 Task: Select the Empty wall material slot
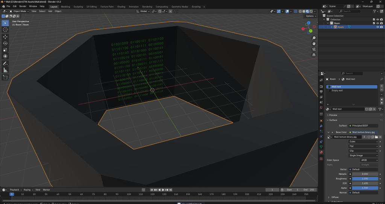pos(337,90)
